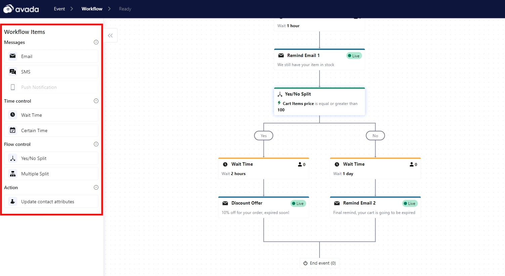Viewport: 505px width, 276px height.
Task: Select the SMS chat bubble icon
Action: pyautogui.click(x=13, y=72)
